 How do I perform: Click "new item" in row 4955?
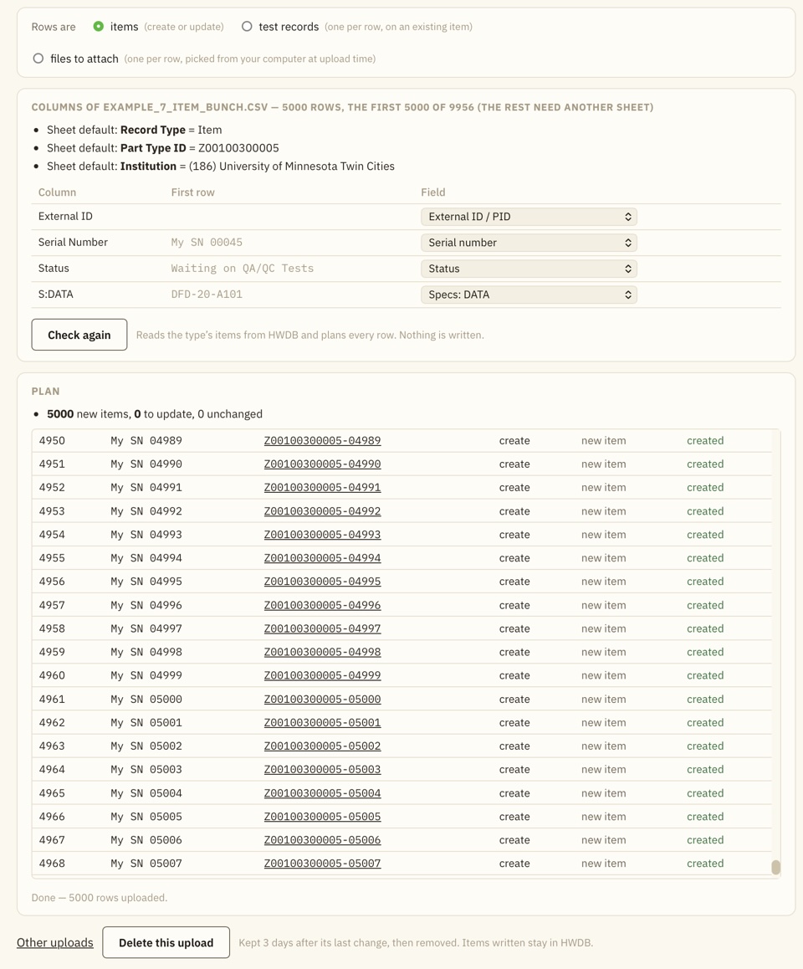tap(603, 558)
